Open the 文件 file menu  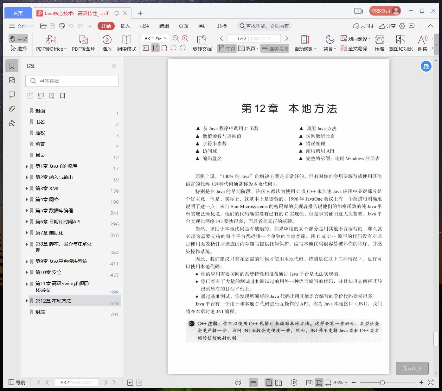coord(21,26)
